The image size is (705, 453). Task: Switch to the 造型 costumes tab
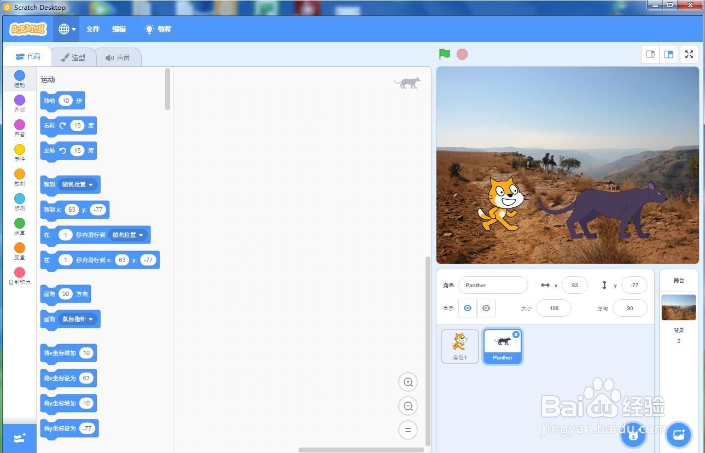pyautogui.click(x=73, y=57)
